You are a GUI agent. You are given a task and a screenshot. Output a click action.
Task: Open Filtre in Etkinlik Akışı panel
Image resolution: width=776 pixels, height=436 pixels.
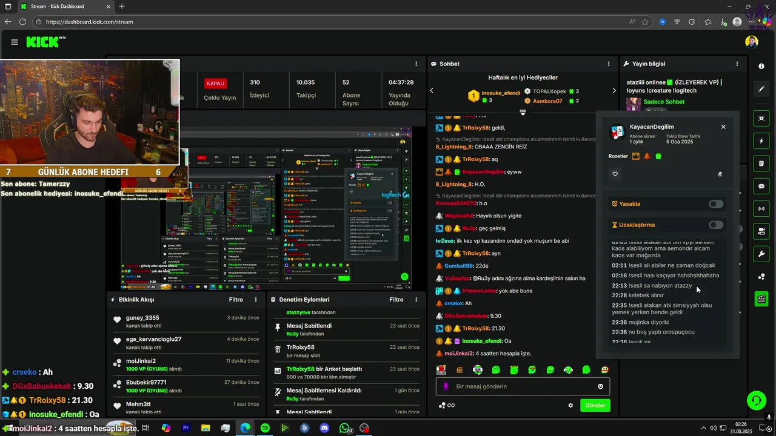click(x=236, y=300)
